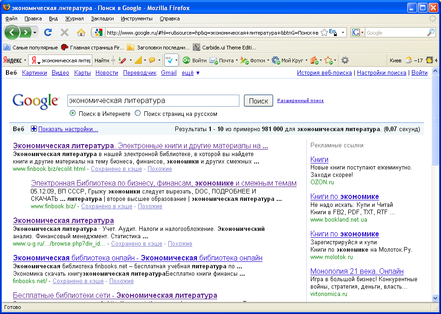Bookmark this page with the star
The width and height of the screenshot is (441, 314).
324,33
